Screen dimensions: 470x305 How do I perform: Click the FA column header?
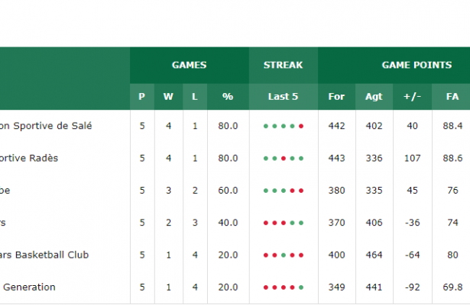(452, 97)
